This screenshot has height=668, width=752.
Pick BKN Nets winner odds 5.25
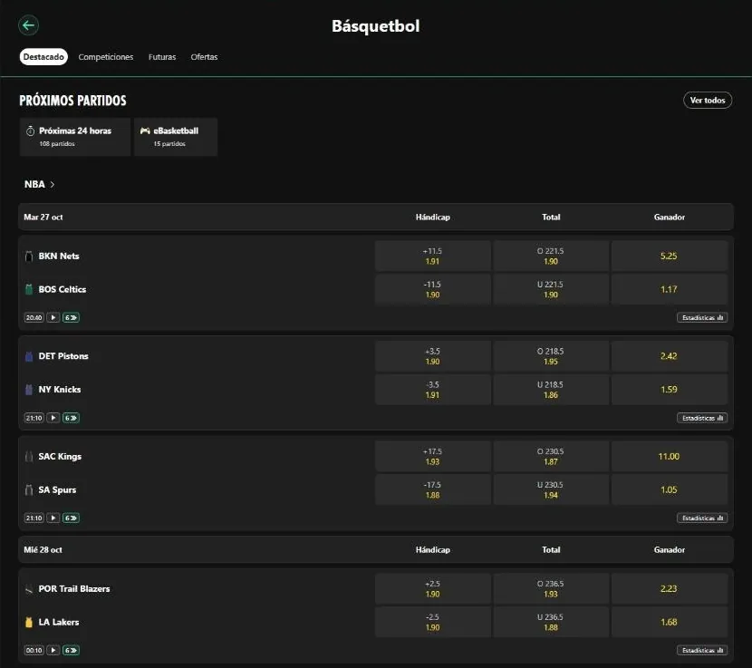[669, 256]
